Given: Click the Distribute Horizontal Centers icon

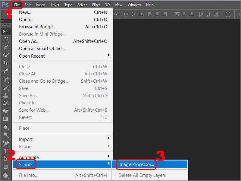Looking at the screenshot, I should (208, 14).
